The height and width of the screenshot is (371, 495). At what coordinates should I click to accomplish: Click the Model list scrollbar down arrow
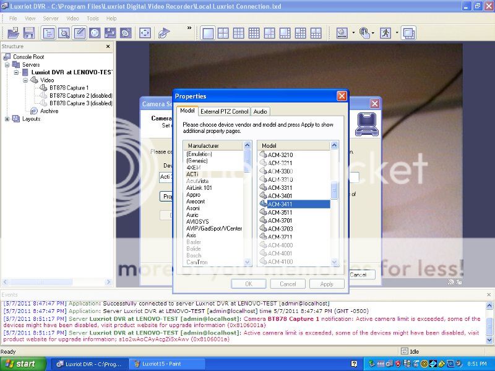pos(335,263)
